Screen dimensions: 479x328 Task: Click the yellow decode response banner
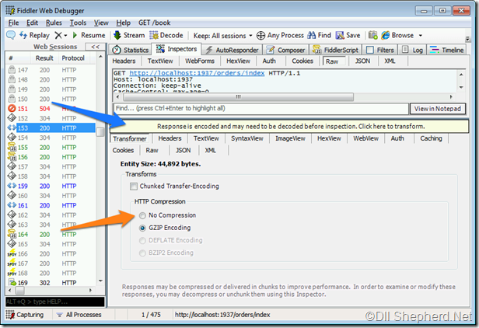tap(291, 127)
